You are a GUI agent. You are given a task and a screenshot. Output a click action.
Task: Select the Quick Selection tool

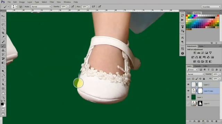(3, 29)
